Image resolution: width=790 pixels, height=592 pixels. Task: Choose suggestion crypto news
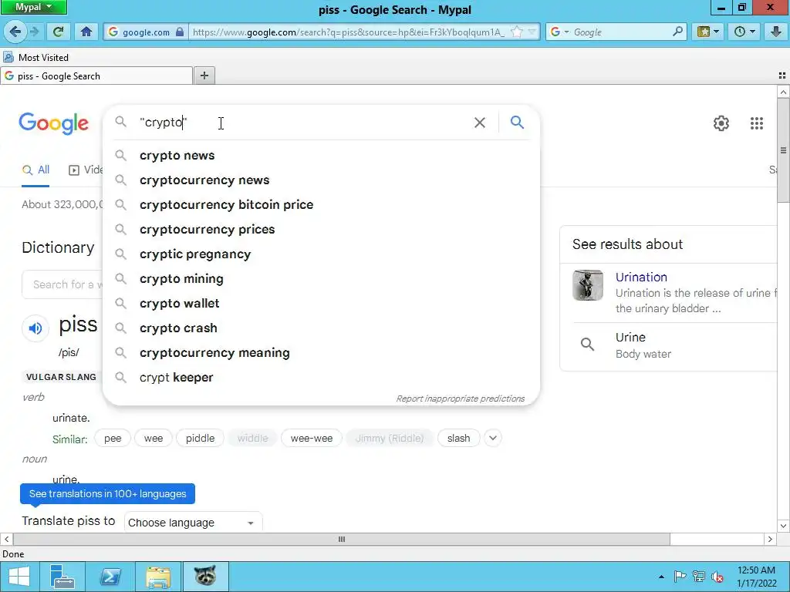pos(321,156)
